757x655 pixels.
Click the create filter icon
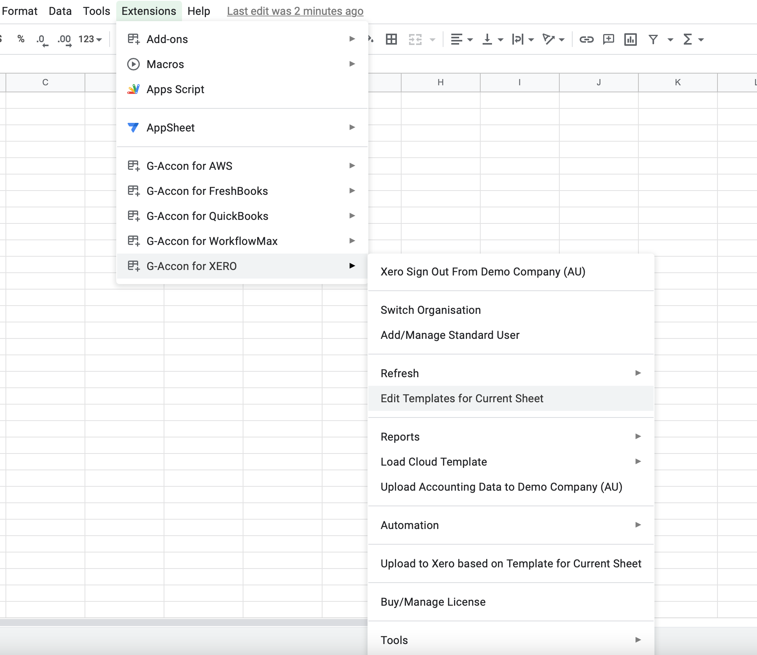653,39
